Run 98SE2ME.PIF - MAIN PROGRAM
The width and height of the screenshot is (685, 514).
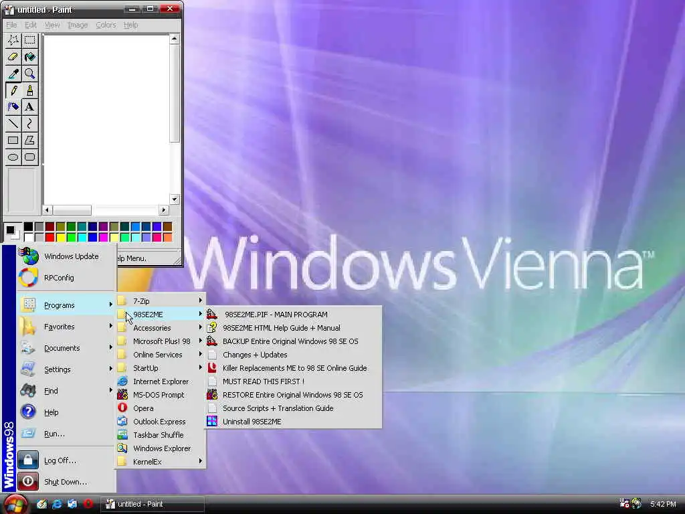pos(294,315)
